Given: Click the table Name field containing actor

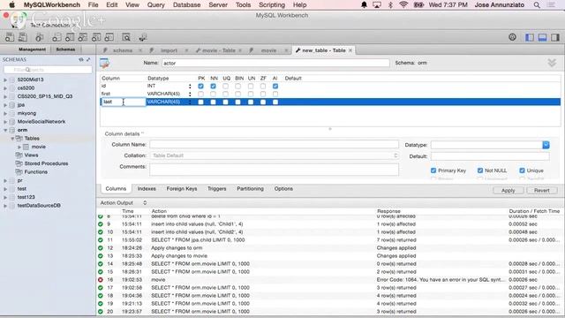Looking at the screenshot, I should 275,63.
